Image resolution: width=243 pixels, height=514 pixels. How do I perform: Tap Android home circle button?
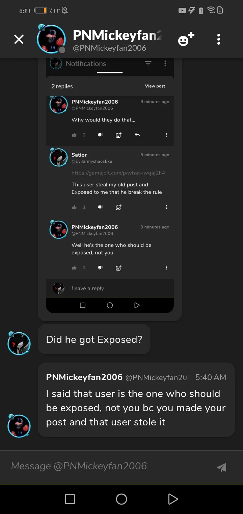point(122,499)
